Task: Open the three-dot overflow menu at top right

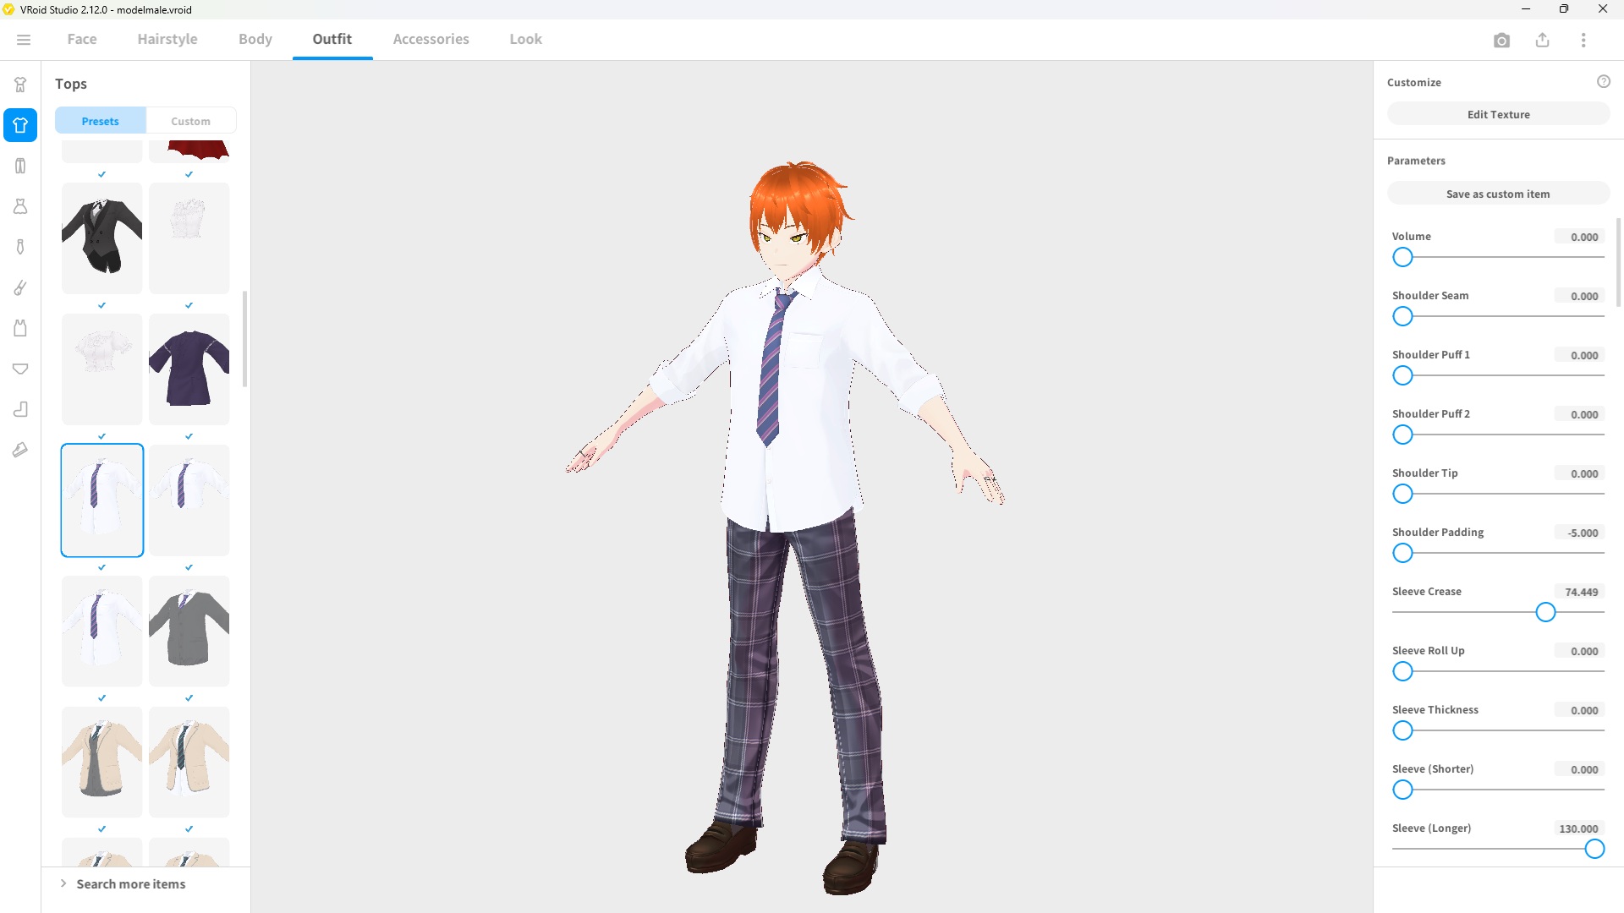Action: (x=1583, y=40)
